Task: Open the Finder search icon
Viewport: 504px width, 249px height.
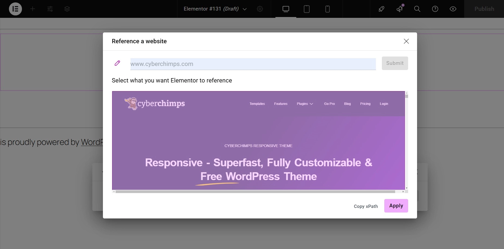Action: coord(417,9)
